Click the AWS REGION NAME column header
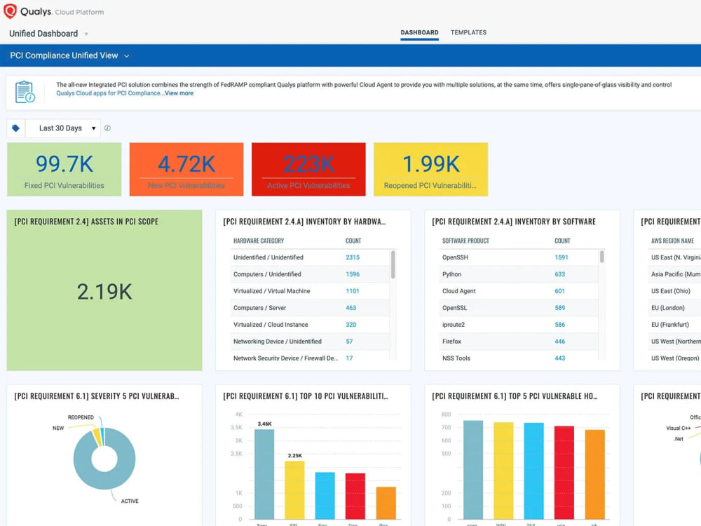This screenshot has height=526, width=701. [672, 241]
